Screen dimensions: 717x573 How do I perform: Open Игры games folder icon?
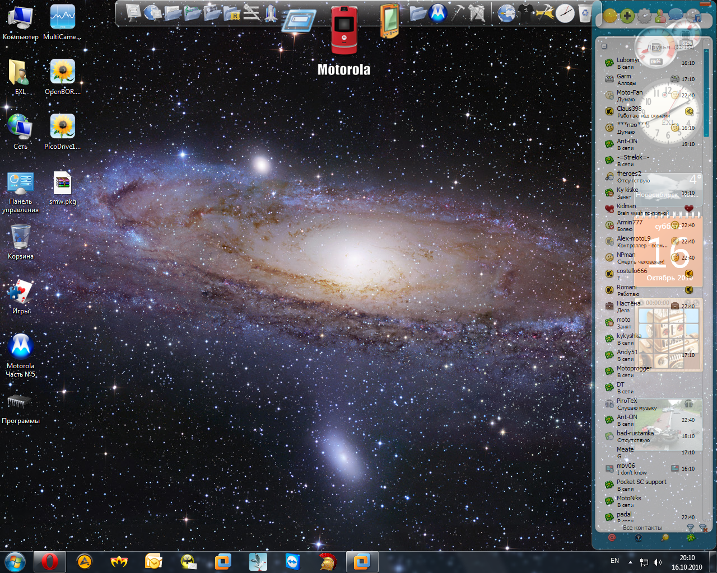coord(21,297)
